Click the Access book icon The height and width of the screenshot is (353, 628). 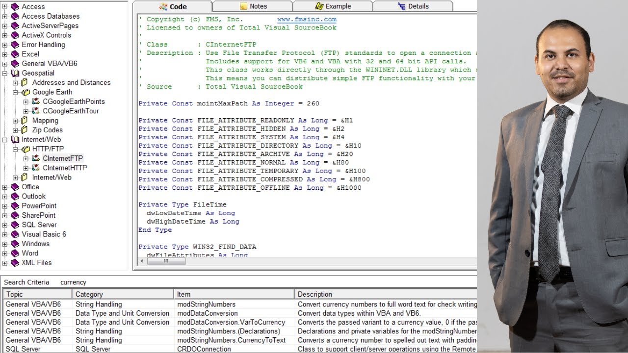pyautogui.click(x=15, y=7)
